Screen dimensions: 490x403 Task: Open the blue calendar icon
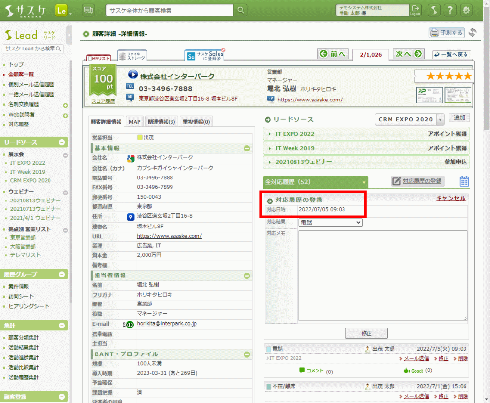pos(464,181)
